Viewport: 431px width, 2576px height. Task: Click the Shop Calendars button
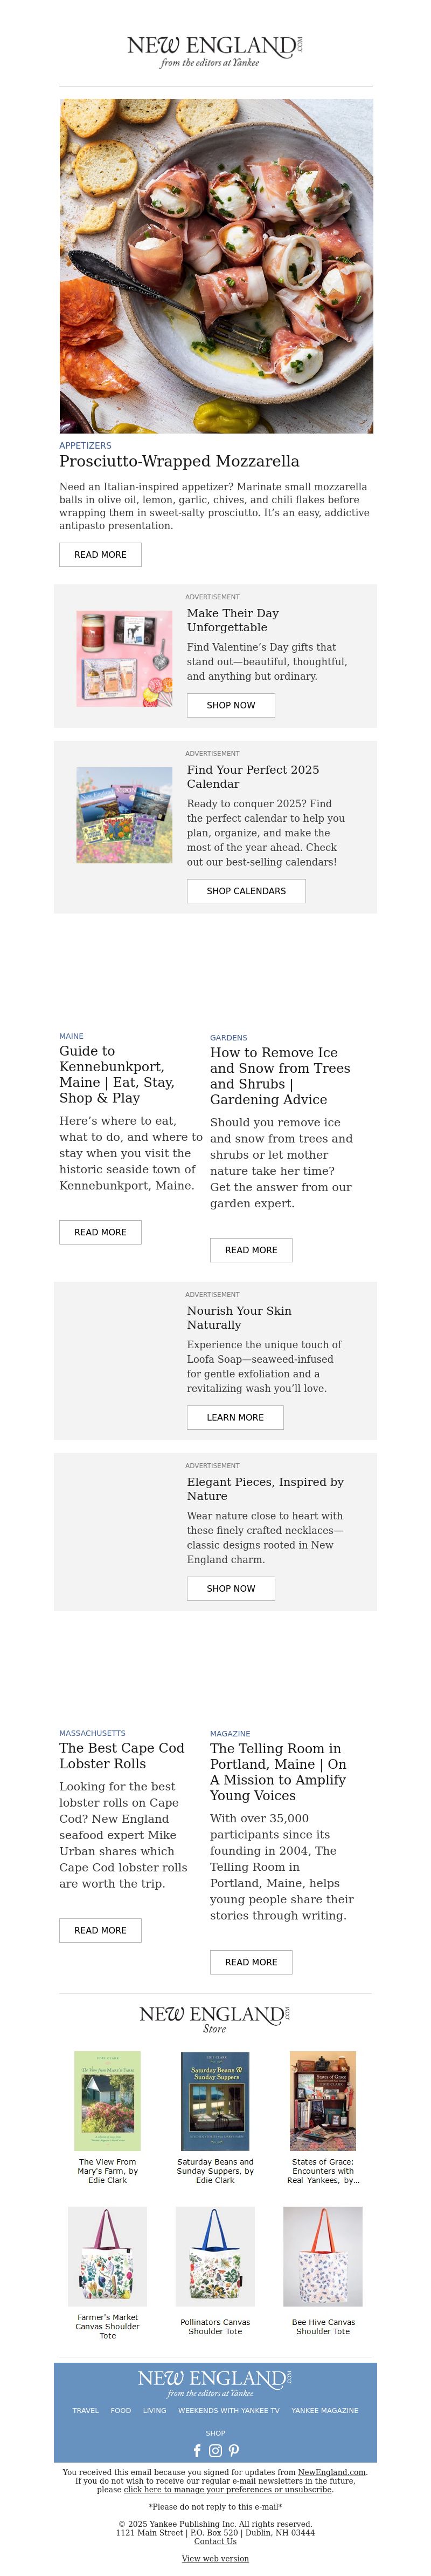[246, 891]
